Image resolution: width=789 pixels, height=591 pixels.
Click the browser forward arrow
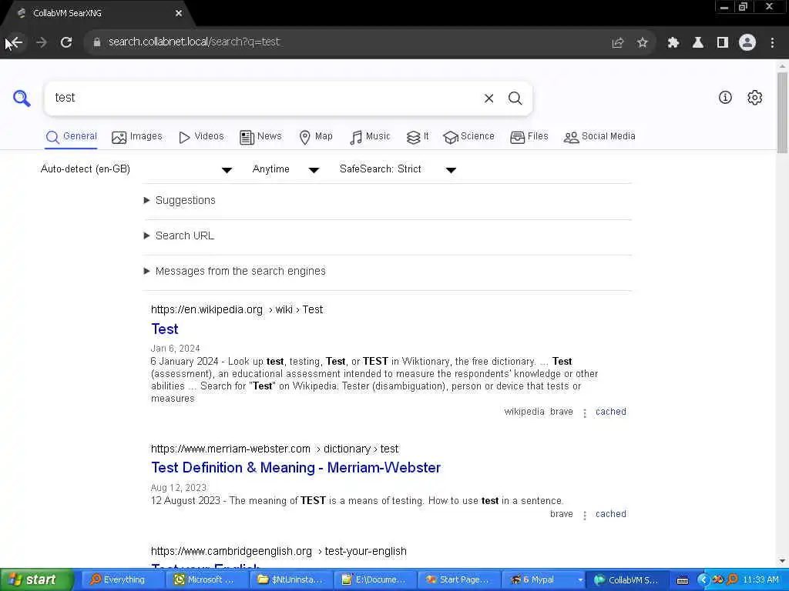[42, 43]
